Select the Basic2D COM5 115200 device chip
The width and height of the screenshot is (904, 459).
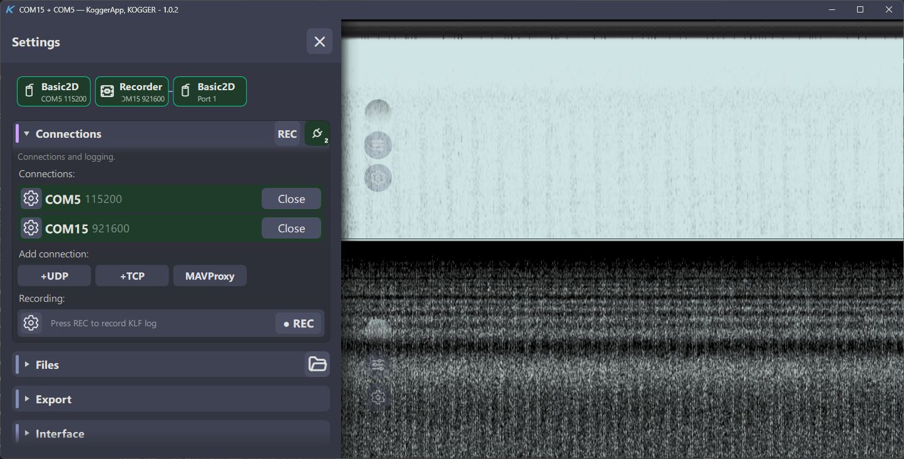(x=54, y=91)
